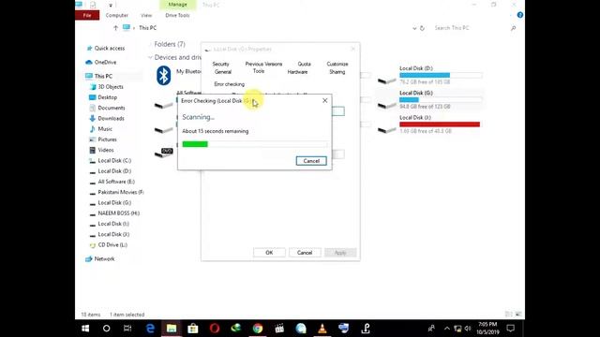This screenshot has height=337, width=600.
Task: Click the Folders (7) group header
Action: [x=170, y=44]
